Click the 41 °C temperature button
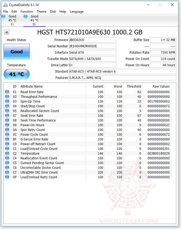181x229 pixels. pos(17,74)
